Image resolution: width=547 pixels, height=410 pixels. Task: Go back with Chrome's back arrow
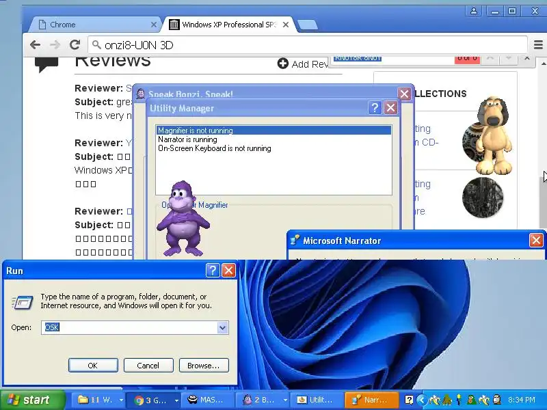pos(35,45)
